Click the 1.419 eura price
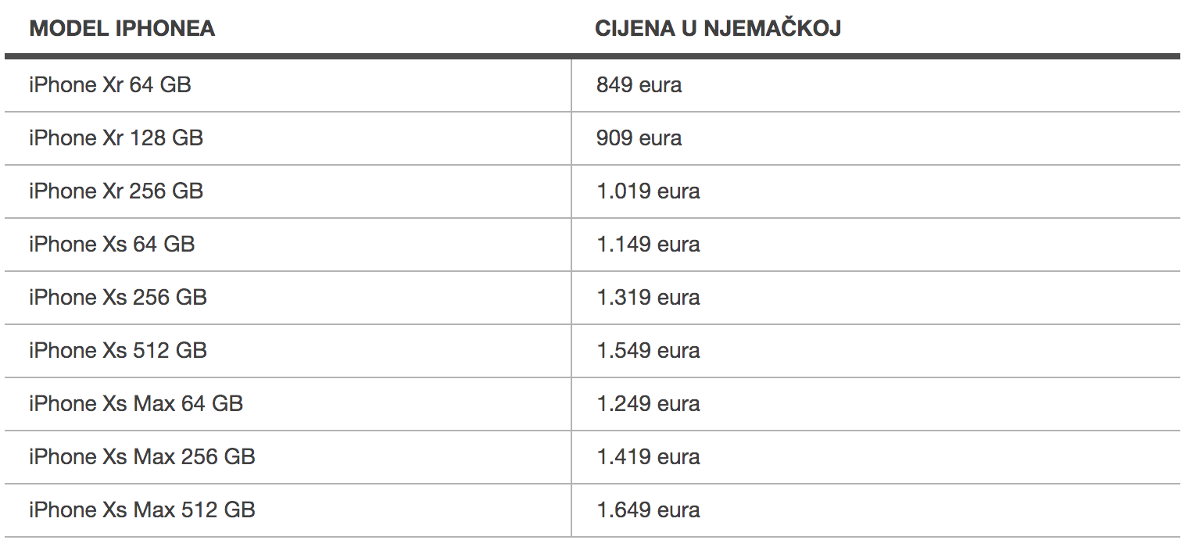1185x547 pixels. (x=648, y=456)
